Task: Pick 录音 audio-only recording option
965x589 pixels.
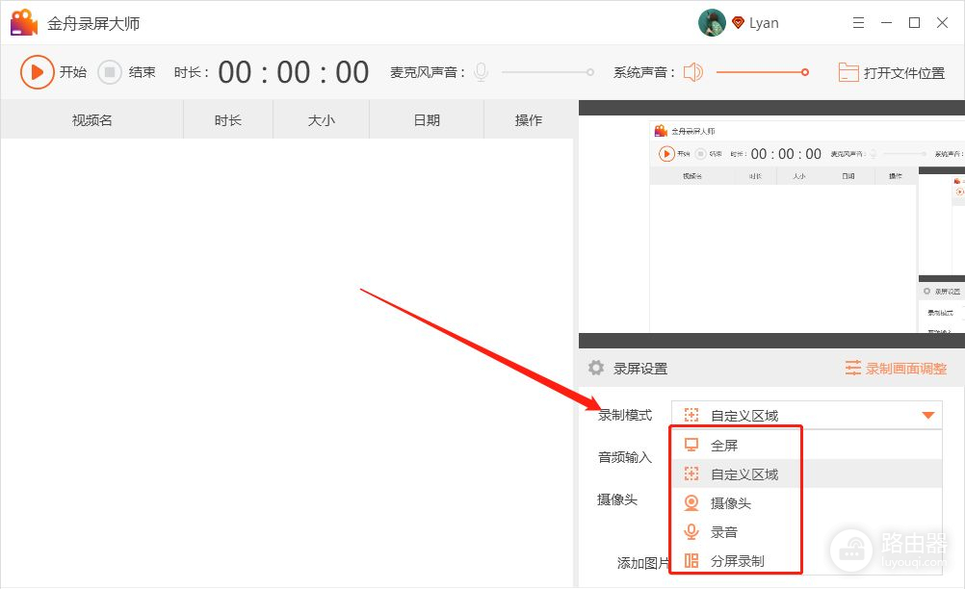Action: click(x=724, y=531)
